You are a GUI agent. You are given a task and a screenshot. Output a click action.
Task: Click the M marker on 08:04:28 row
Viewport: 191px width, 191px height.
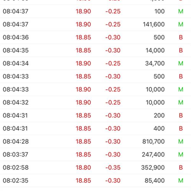coord(181,141)
